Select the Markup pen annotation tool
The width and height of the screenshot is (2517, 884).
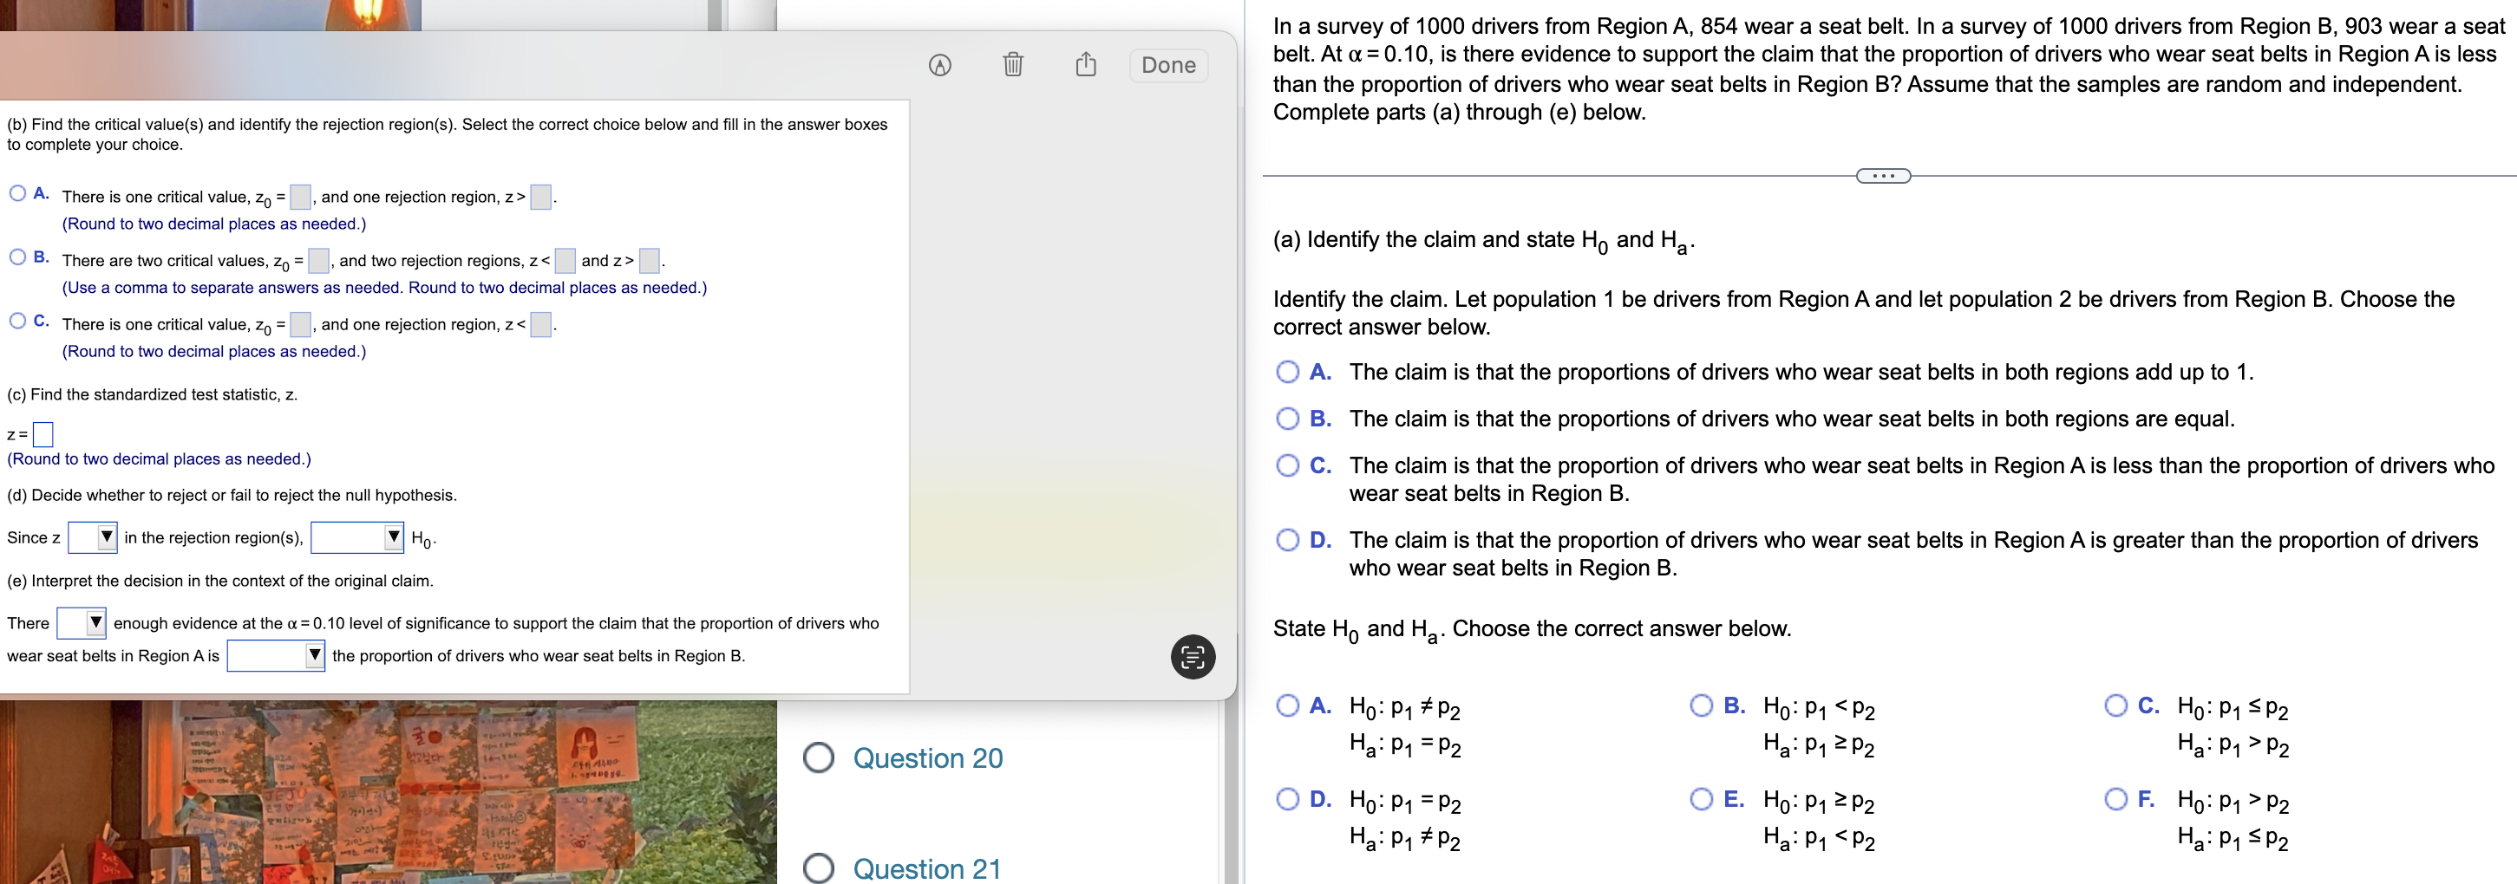tap(940, 64)
